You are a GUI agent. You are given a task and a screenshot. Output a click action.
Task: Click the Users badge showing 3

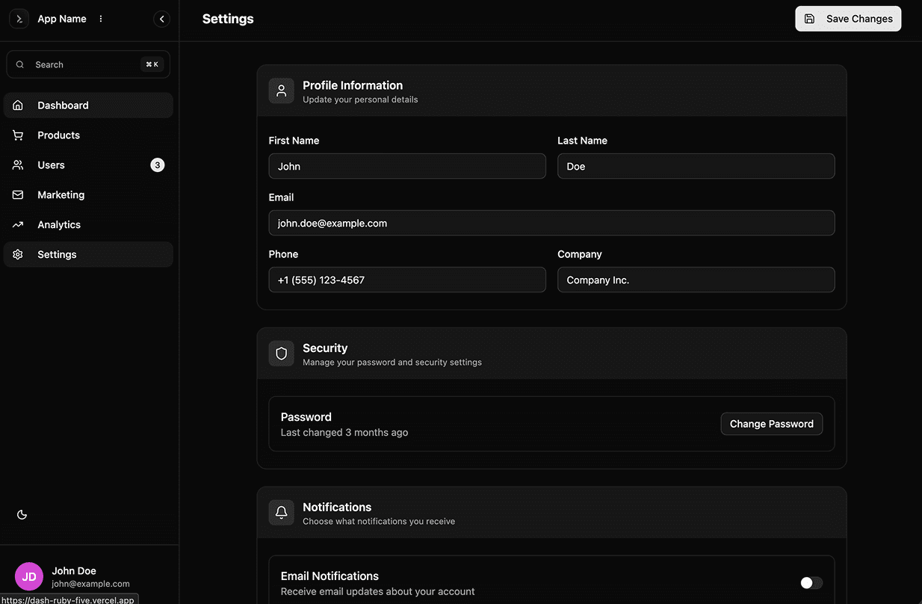click(157, 164)
